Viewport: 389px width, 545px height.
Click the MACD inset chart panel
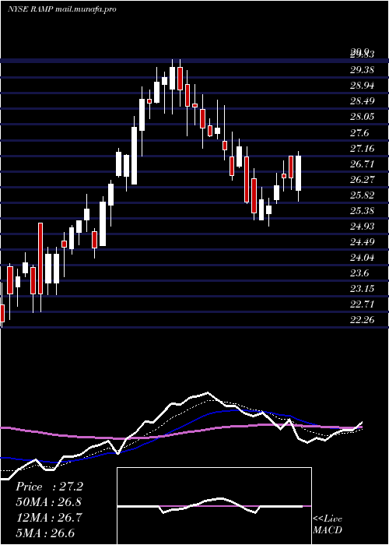(214, 506)
